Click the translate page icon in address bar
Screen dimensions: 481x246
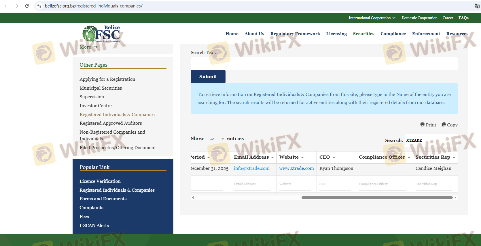(x=477, y=6)
